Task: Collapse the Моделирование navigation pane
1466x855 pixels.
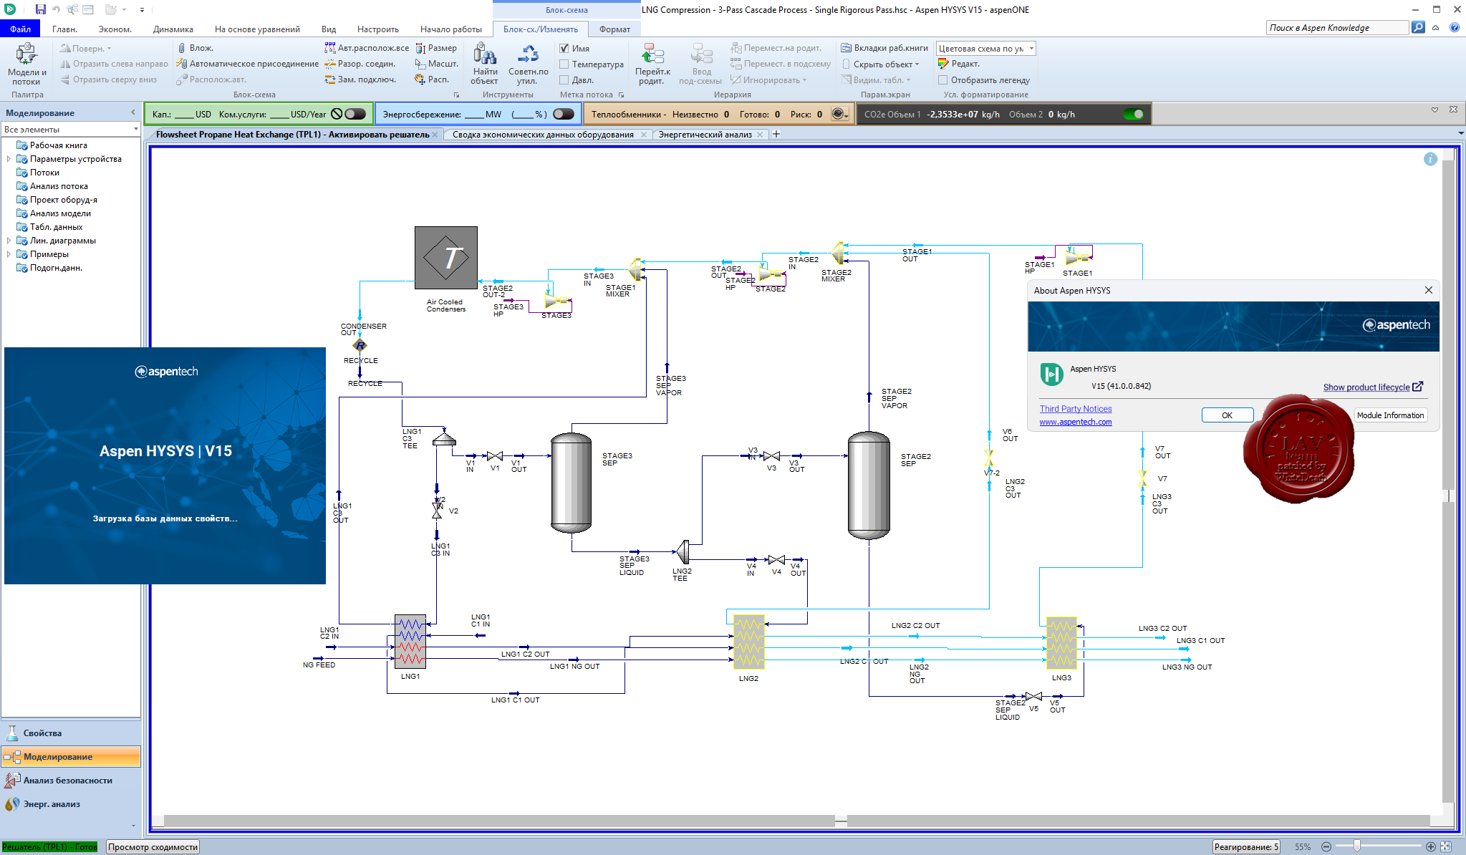Action: click(x=133, y=112)
